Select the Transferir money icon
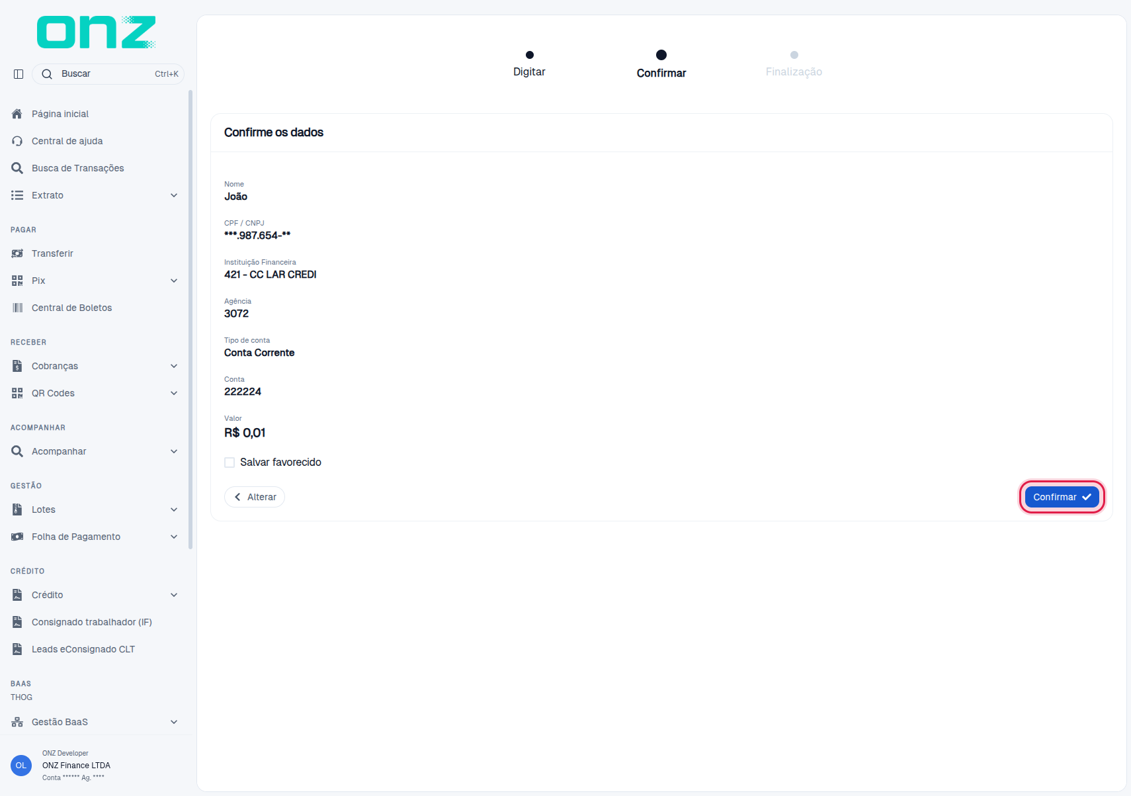 (17, 253)
